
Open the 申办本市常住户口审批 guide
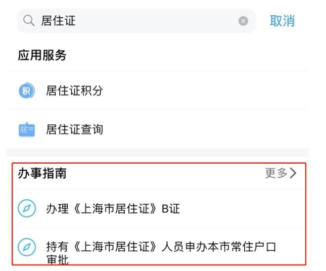tap(161, 252)
